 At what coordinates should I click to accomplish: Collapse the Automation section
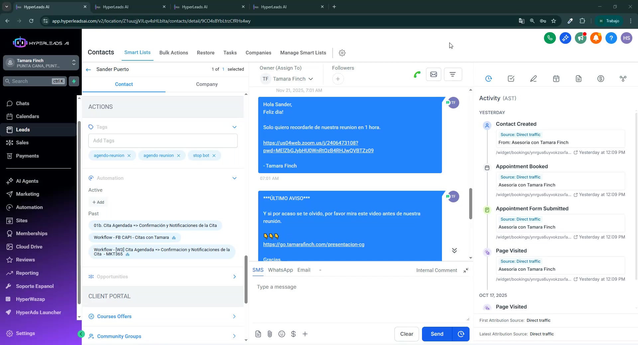coord(235,178)
